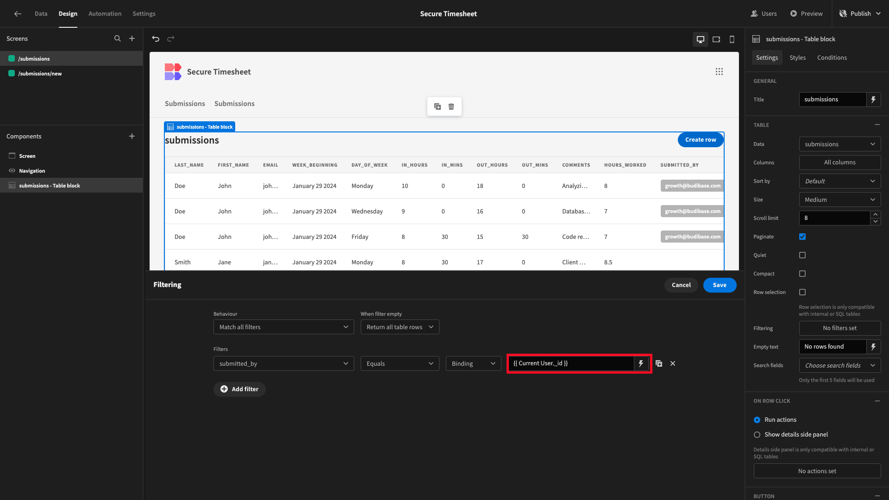Add a component with plus icon
The height and width of the screenshot is (500, 889).
(132, 136)
